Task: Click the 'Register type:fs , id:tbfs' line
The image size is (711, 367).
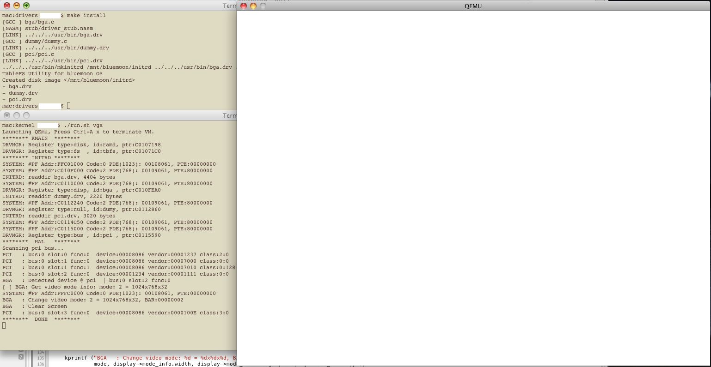Action: click(82, 151)
